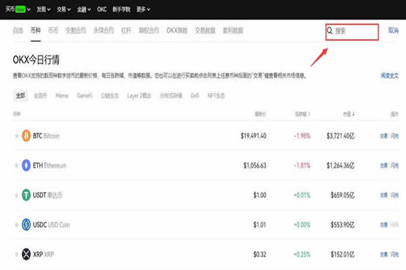This screenshot has height=270, width=406.
Task: Click the Bitcoin coin logo
Action: point(26,136)
